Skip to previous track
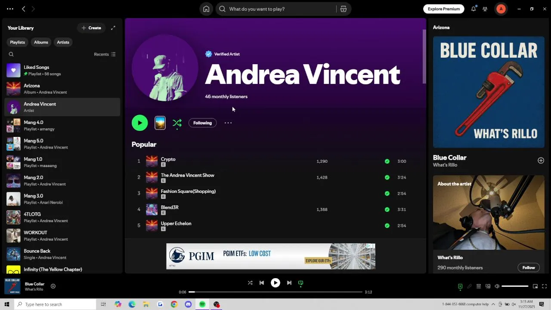 (262, 283)
